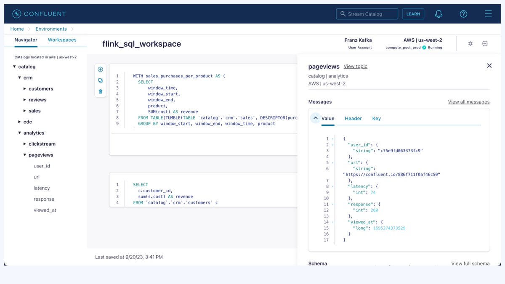This screenshot has width=505, height=284.
Task: Click the add workspace plus icon
Action: (x=485, y=44)
